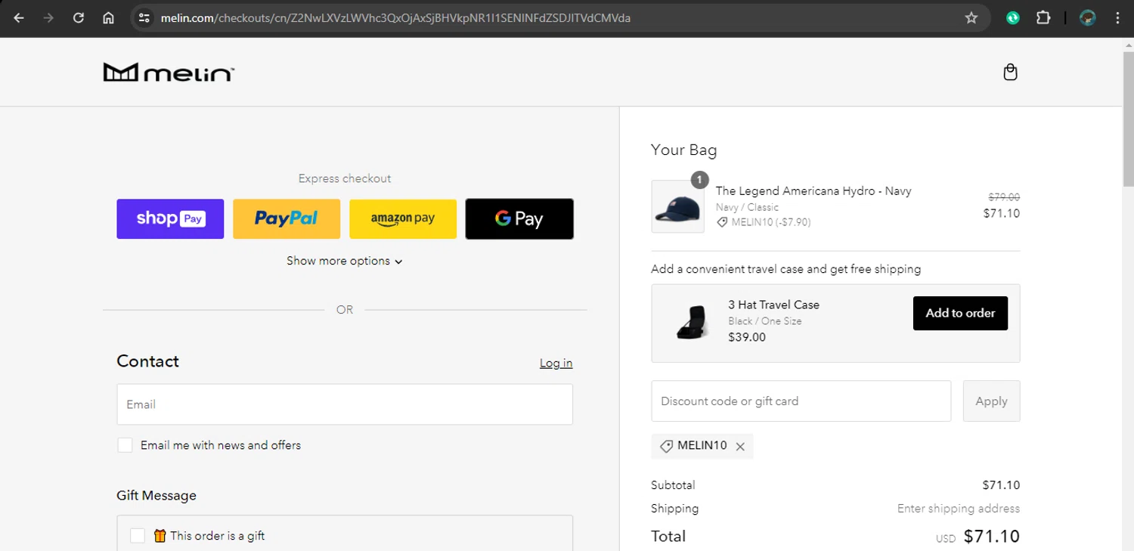Click the Gift Message heading
The height and width of the screenshot is (551, 1134).
tap(156, 496)
